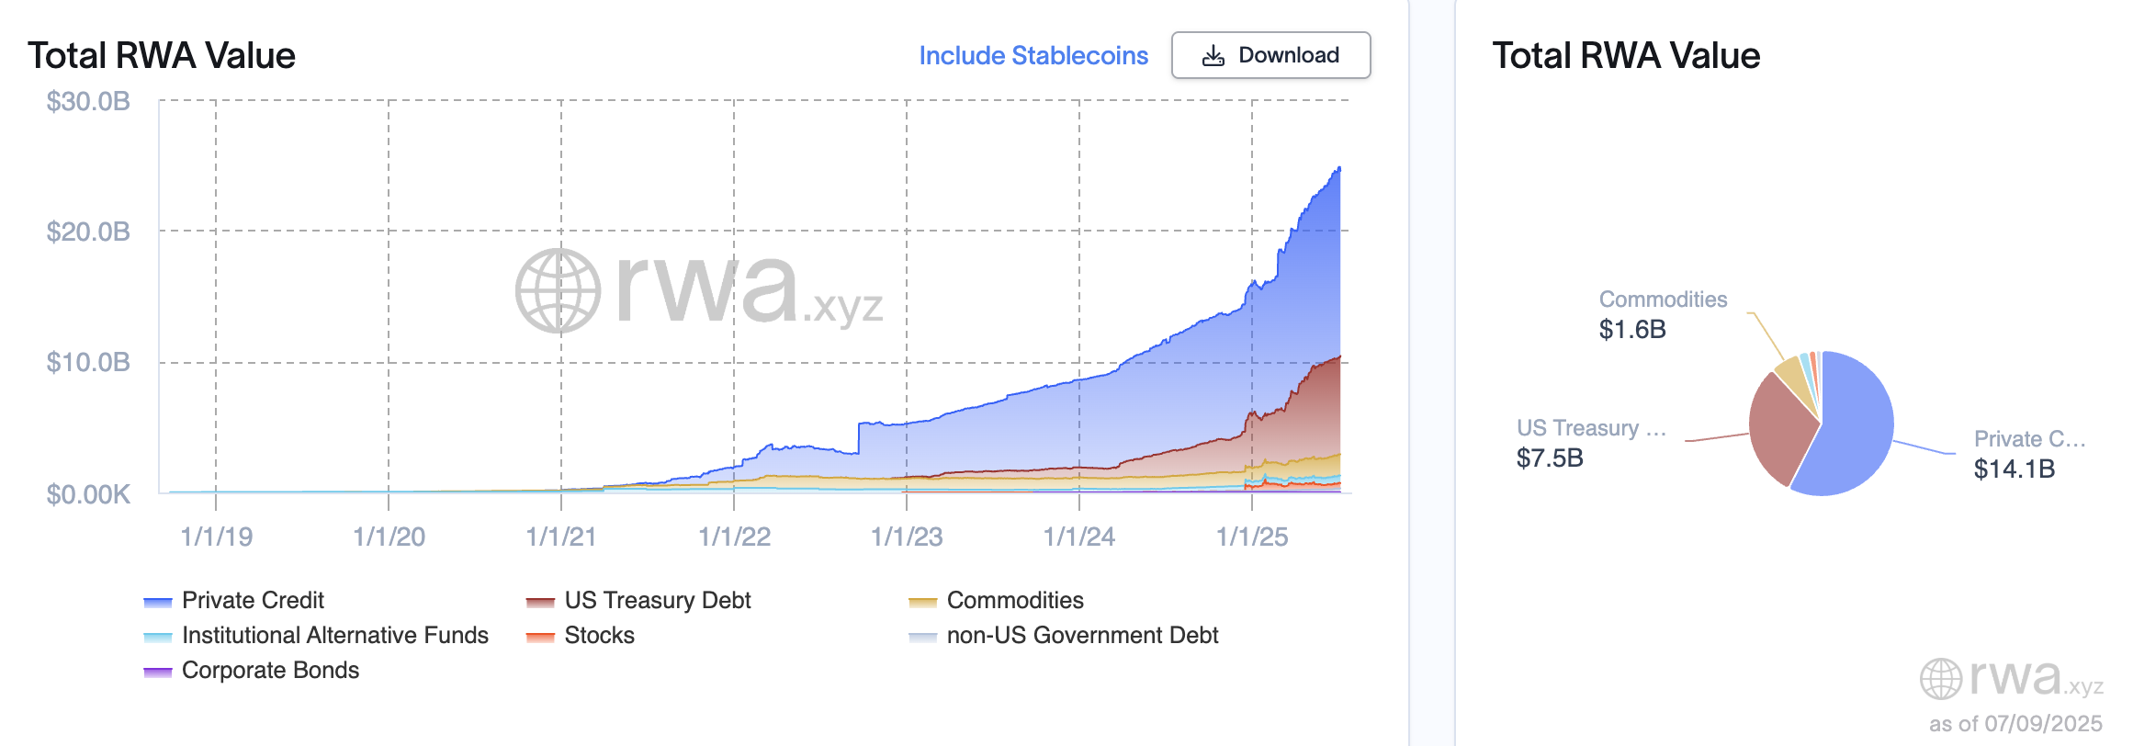Click the Download button

pos(1270,55)
